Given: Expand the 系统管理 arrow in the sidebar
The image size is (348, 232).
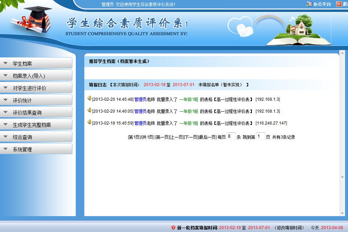Looking at the screenshot, I should pyautogui.click(x=5, y=149).
